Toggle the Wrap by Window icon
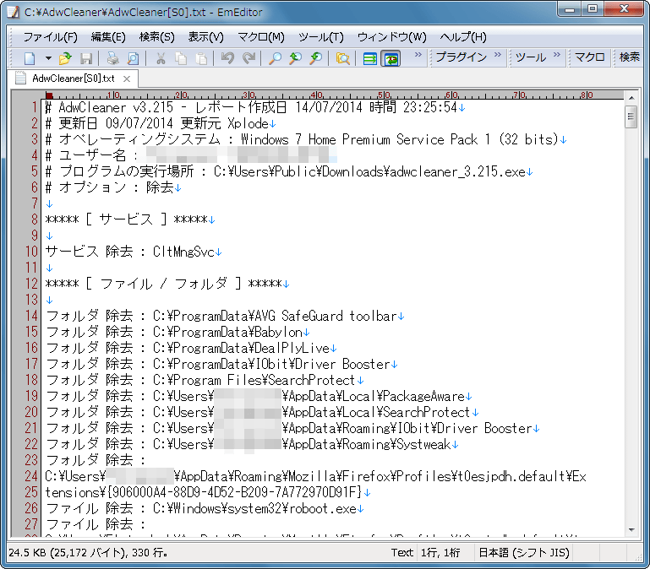Image resolution: width=650 pixels, height=569 pixels. click(x=391, y=58)
